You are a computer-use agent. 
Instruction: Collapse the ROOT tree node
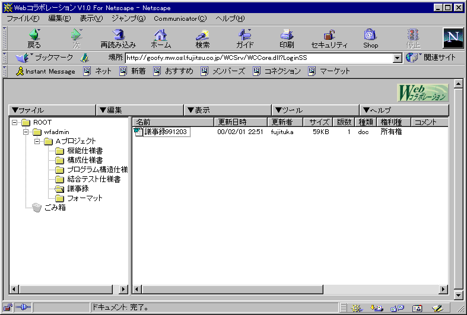(x=14, y=123)
